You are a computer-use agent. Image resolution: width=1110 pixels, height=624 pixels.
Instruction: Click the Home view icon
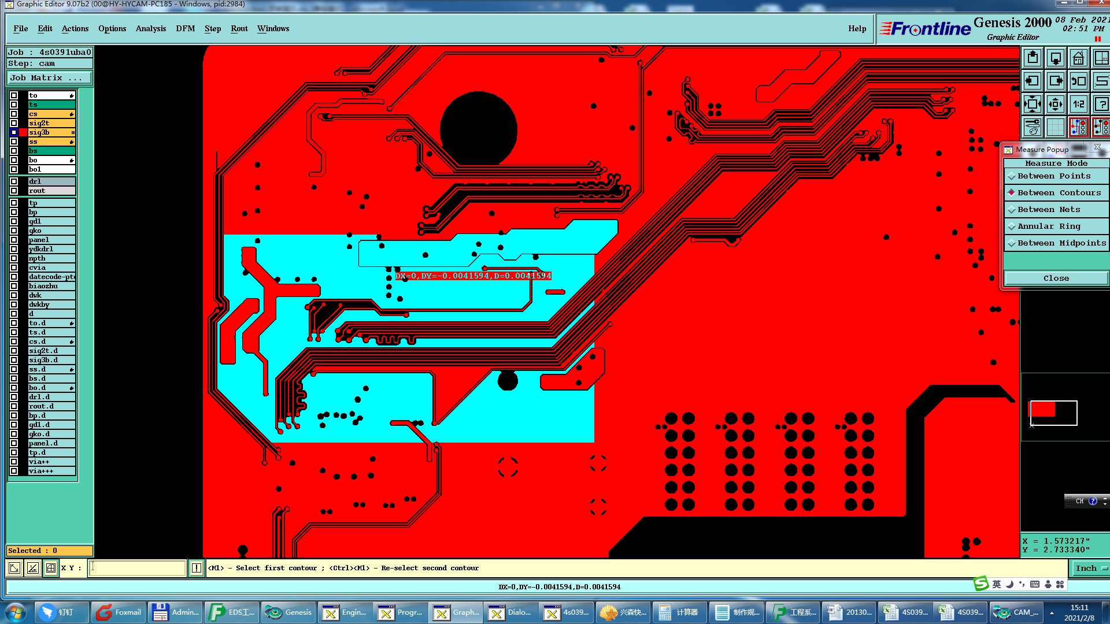point(1078,58)
